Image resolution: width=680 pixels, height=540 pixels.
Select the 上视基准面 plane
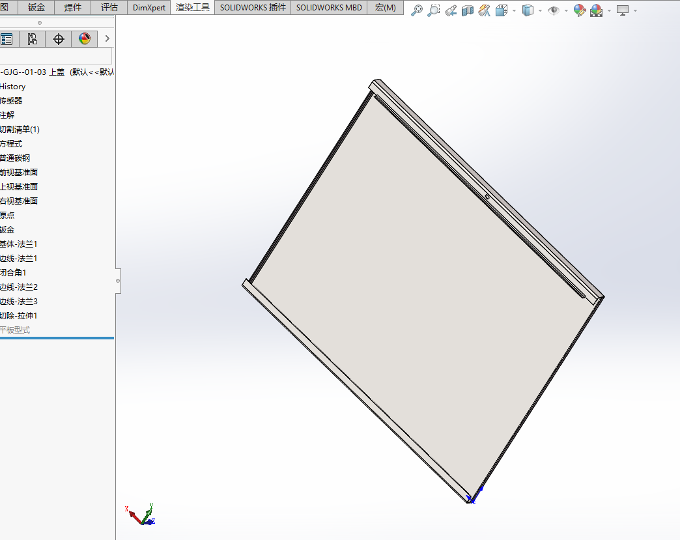pyautogui.click(x=19, y=186)
